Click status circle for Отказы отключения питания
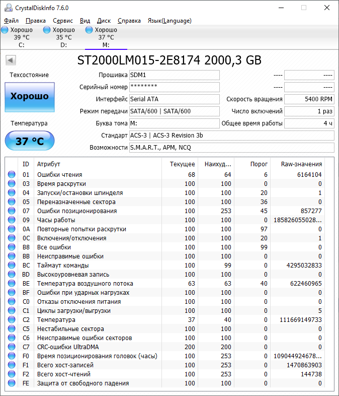The image size is (339, 396). point(12,302)
